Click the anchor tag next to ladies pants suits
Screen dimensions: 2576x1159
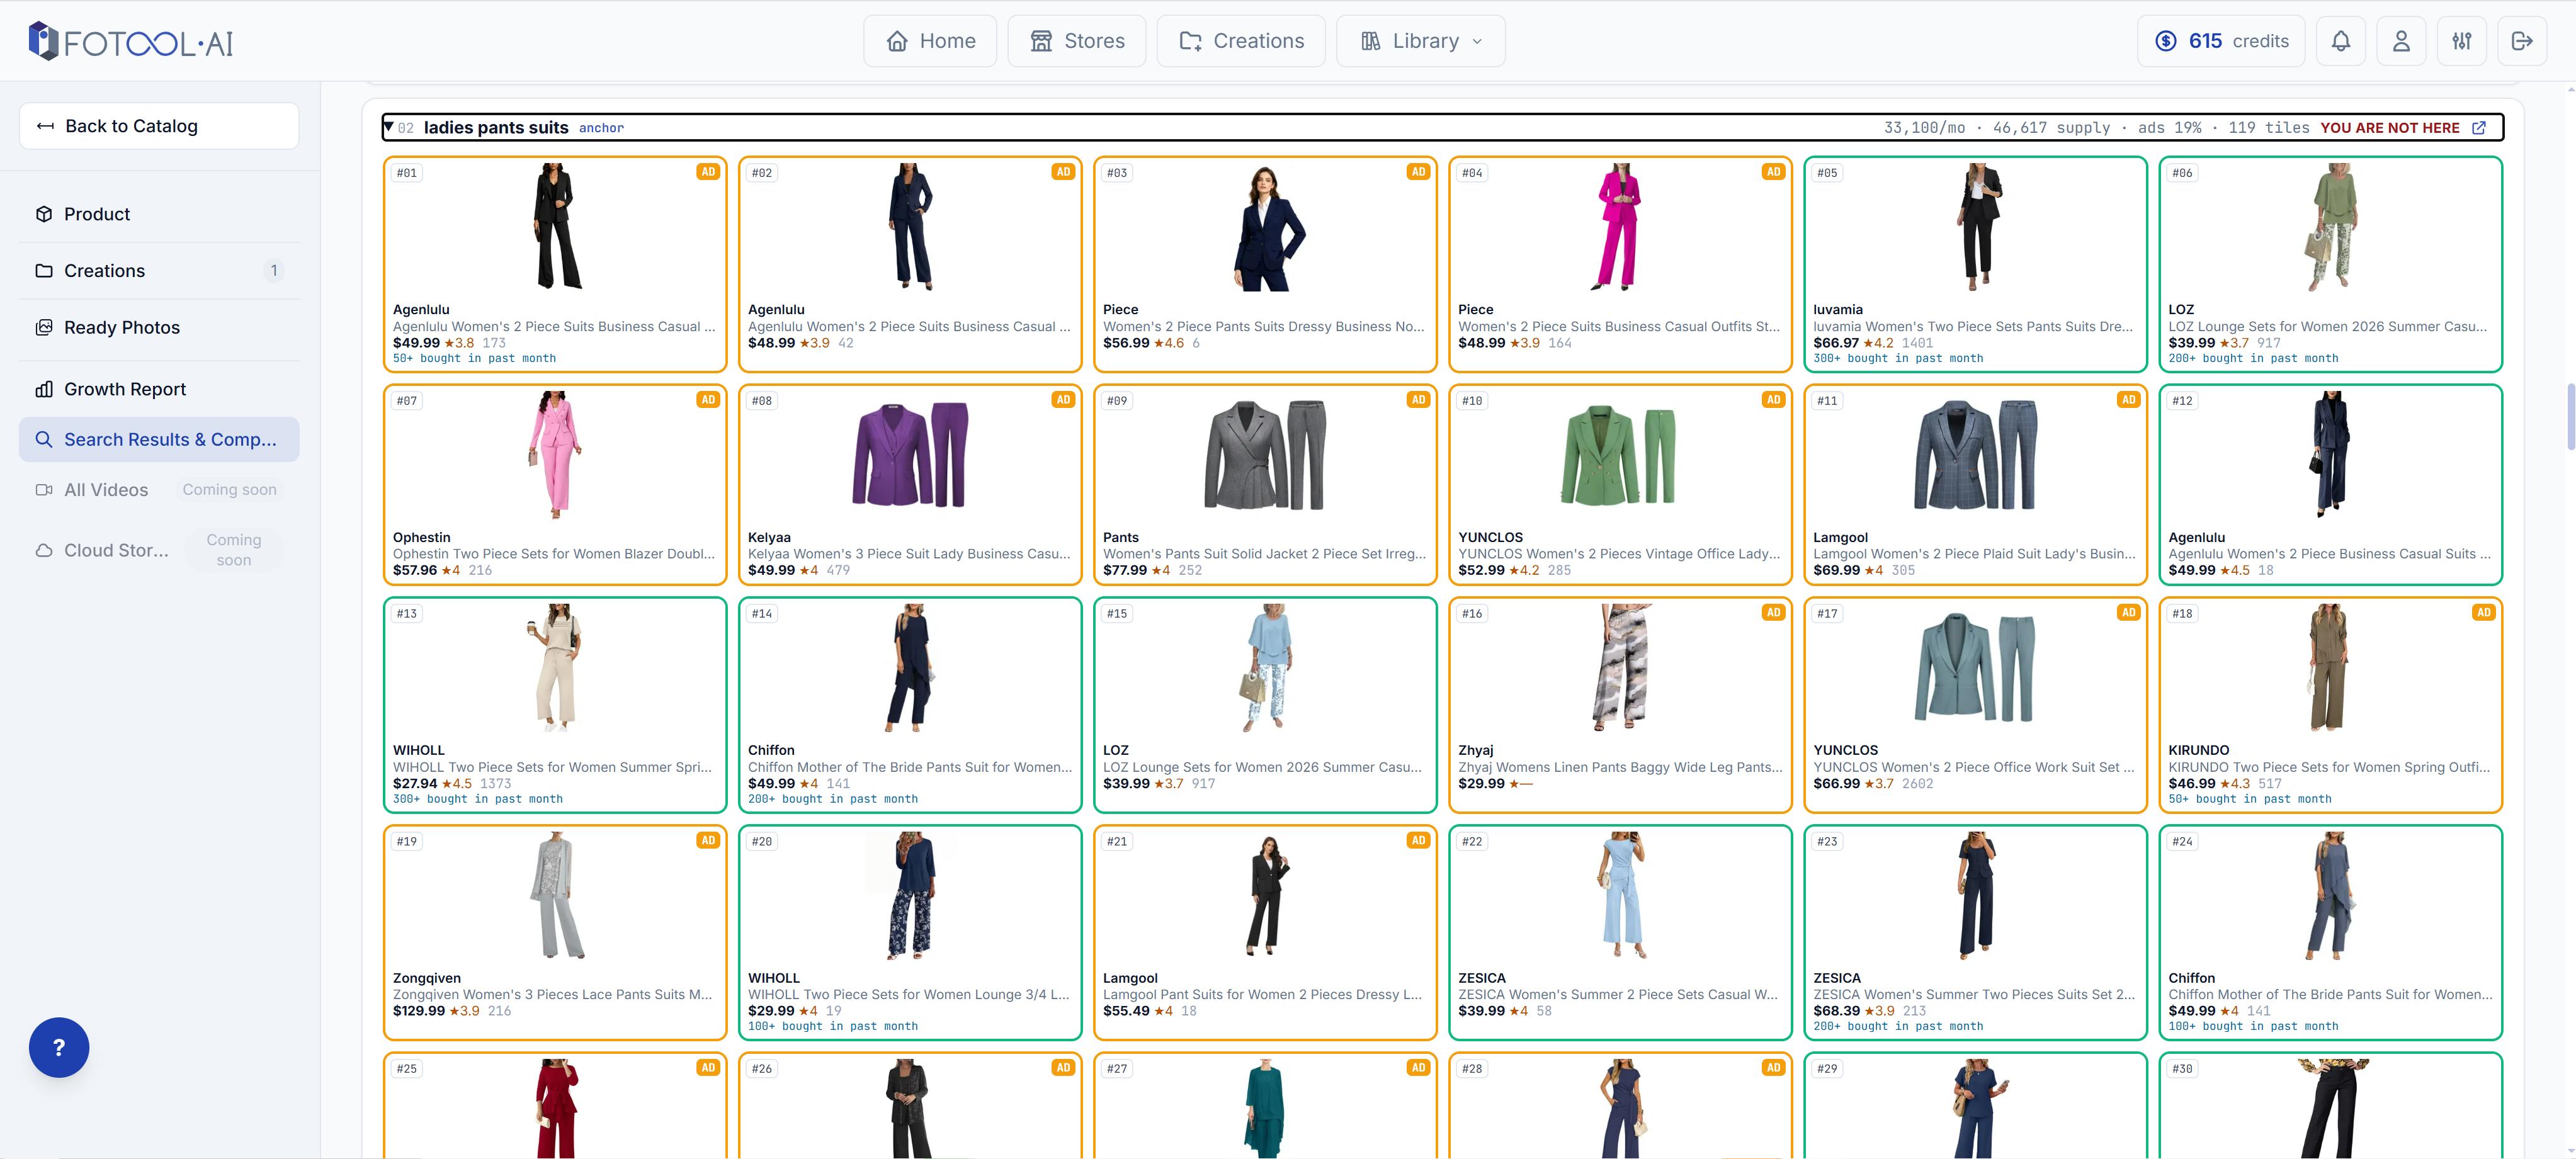tap(601, 128)
